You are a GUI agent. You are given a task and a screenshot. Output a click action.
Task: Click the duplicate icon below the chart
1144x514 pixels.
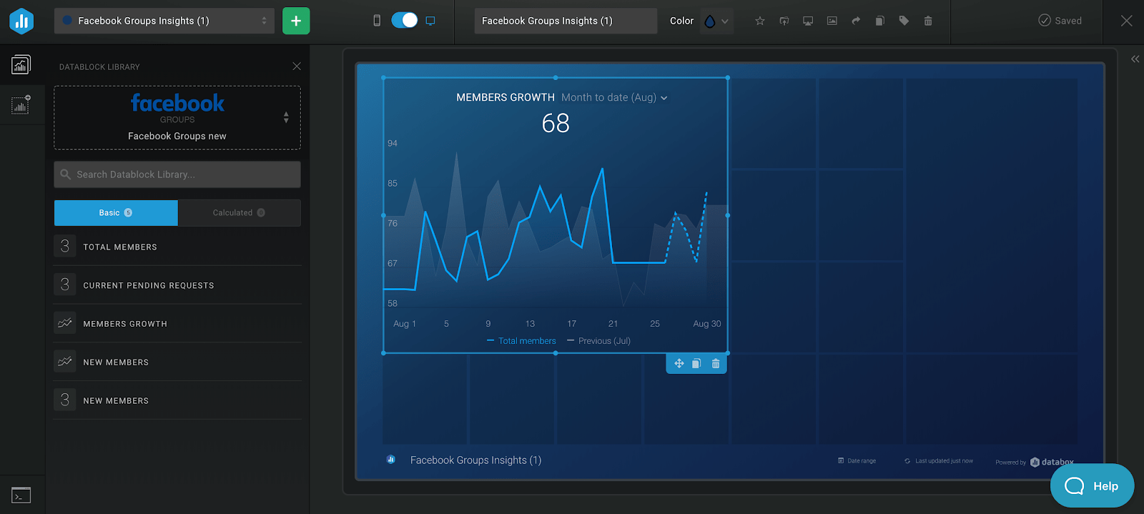coord(696,364)
